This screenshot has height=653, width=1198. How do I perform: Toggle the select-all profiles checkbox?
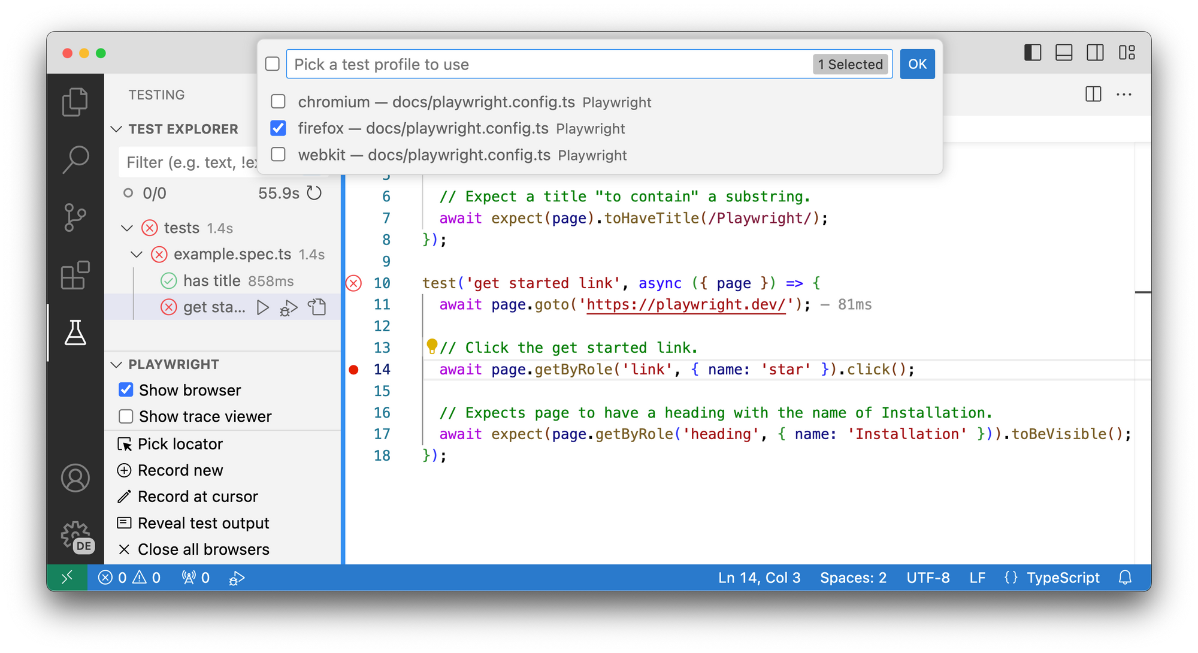coord(273,64)
